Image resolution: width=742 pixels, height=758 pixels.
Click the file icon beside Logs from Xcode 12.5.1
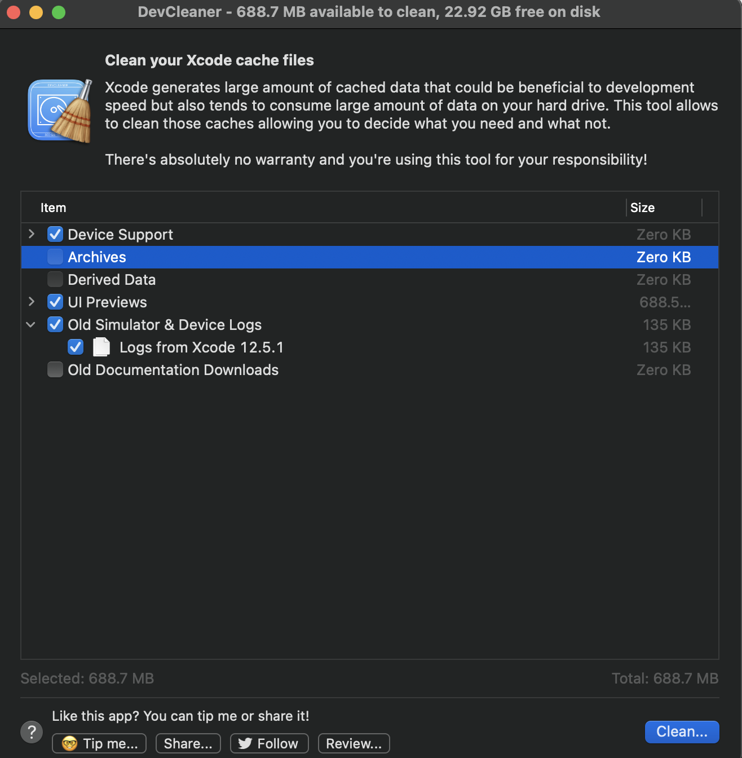coord(101,347)
